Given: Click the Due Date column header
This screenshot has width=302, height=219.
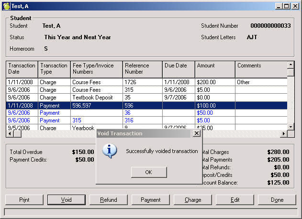Looking at the screenshot, I should [x=179, y=69].
